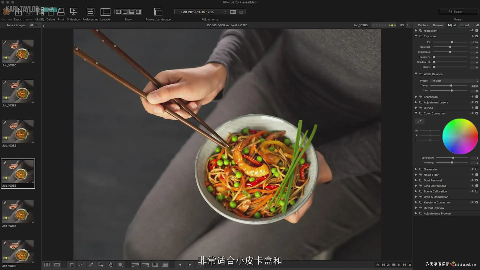Click the Slideshow toolbar icon

(x=73, y=12)
